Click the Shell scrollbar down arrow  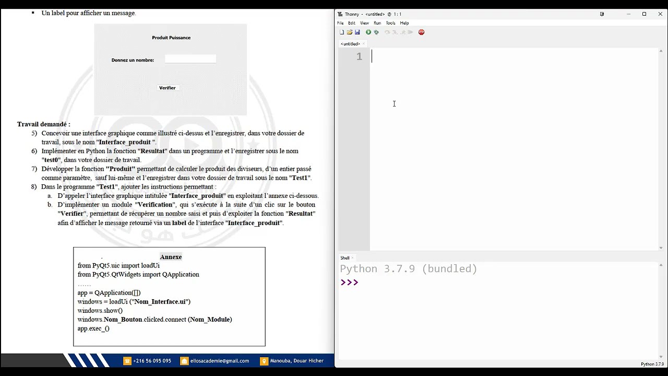pyautogui.click(x=662, y=357)
